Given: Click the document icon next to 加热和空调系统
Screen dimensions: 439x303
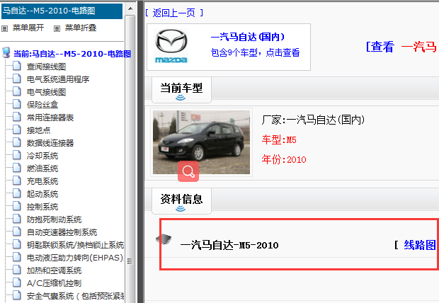Looking at the screenshot, I should [x=17, y=270].
